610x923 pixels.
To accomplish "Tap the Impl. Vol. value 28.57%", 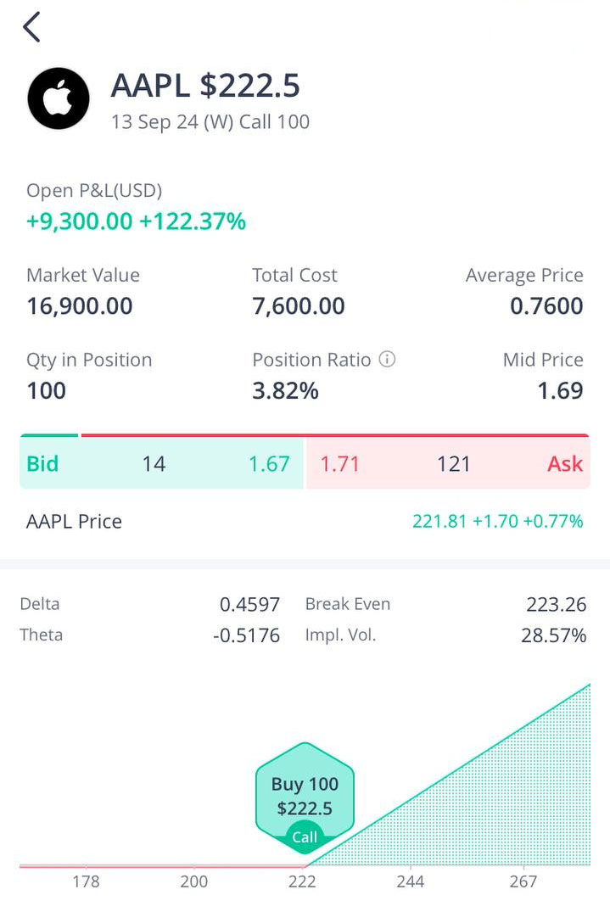I will pos(553,635).
